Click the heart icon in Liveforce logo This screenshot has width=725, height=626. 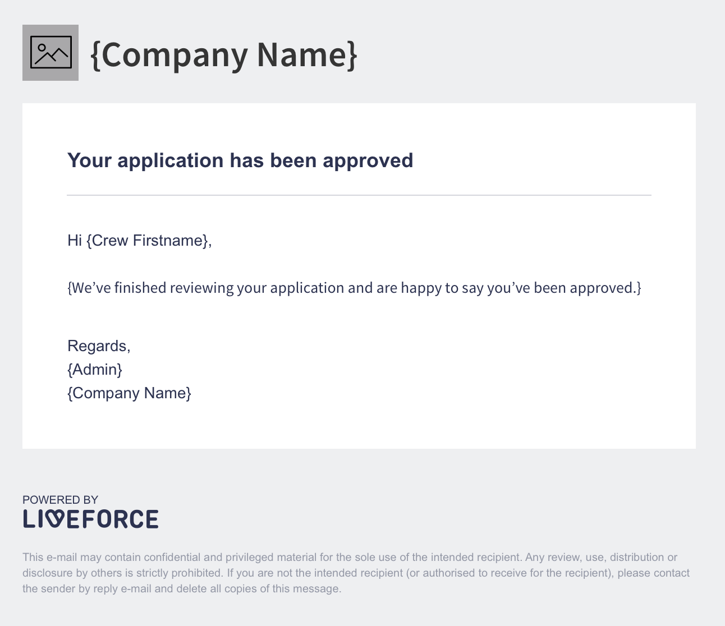pos(53,519)
